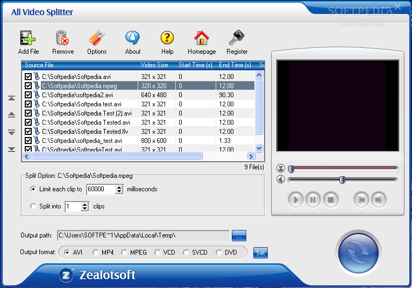Choose AVI output format
Viewport: 412px width, 288px height.
tap(67, 253)
